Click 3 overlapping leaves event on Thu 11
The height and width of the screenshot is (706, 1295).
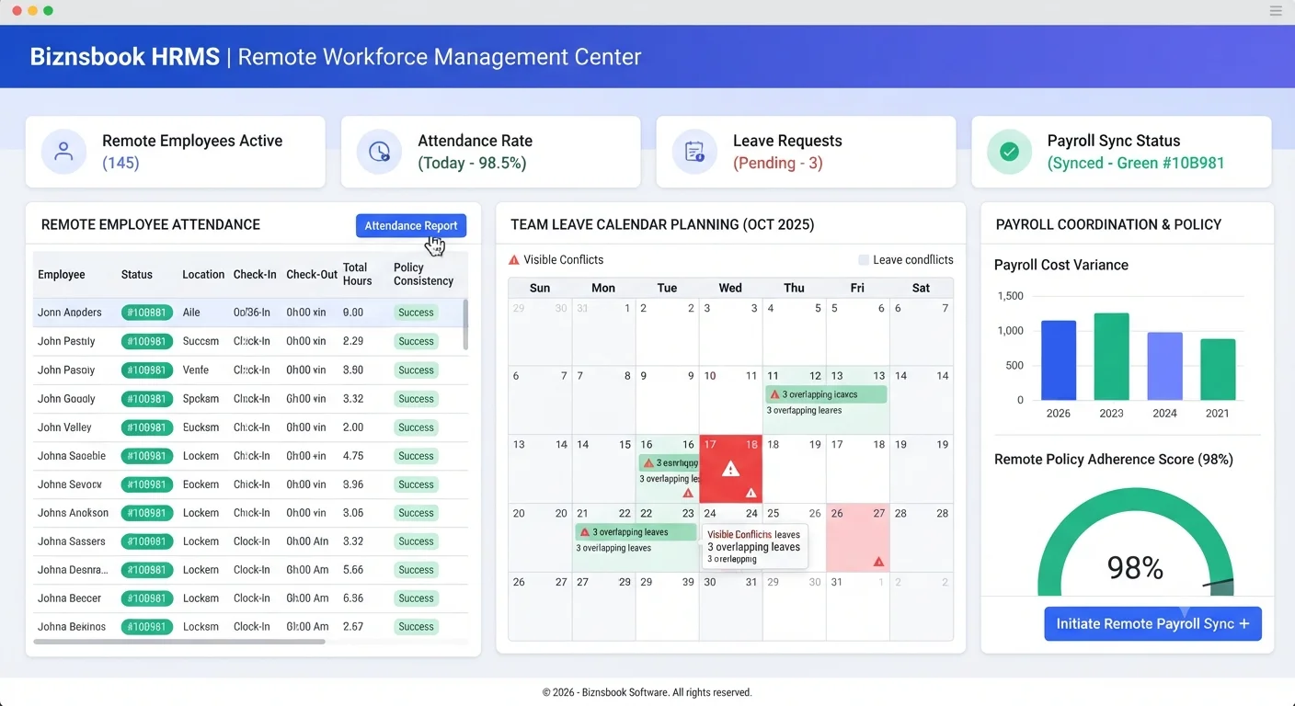tap(826, 394)
